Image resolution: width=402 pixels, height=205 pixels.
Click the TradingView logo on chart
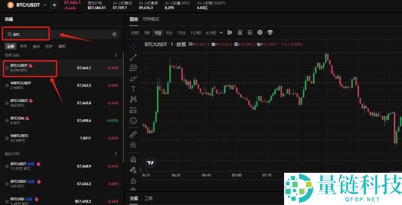coord(151,163)
